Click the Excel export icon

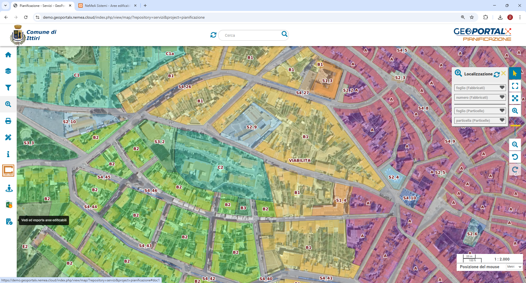(9, 205)
